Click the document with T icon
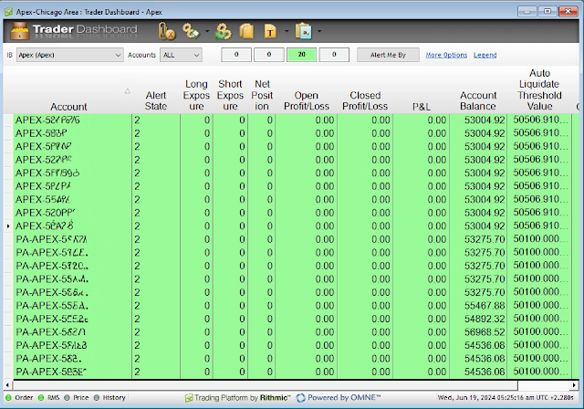The image size is (584, 409). pos(270,31)
